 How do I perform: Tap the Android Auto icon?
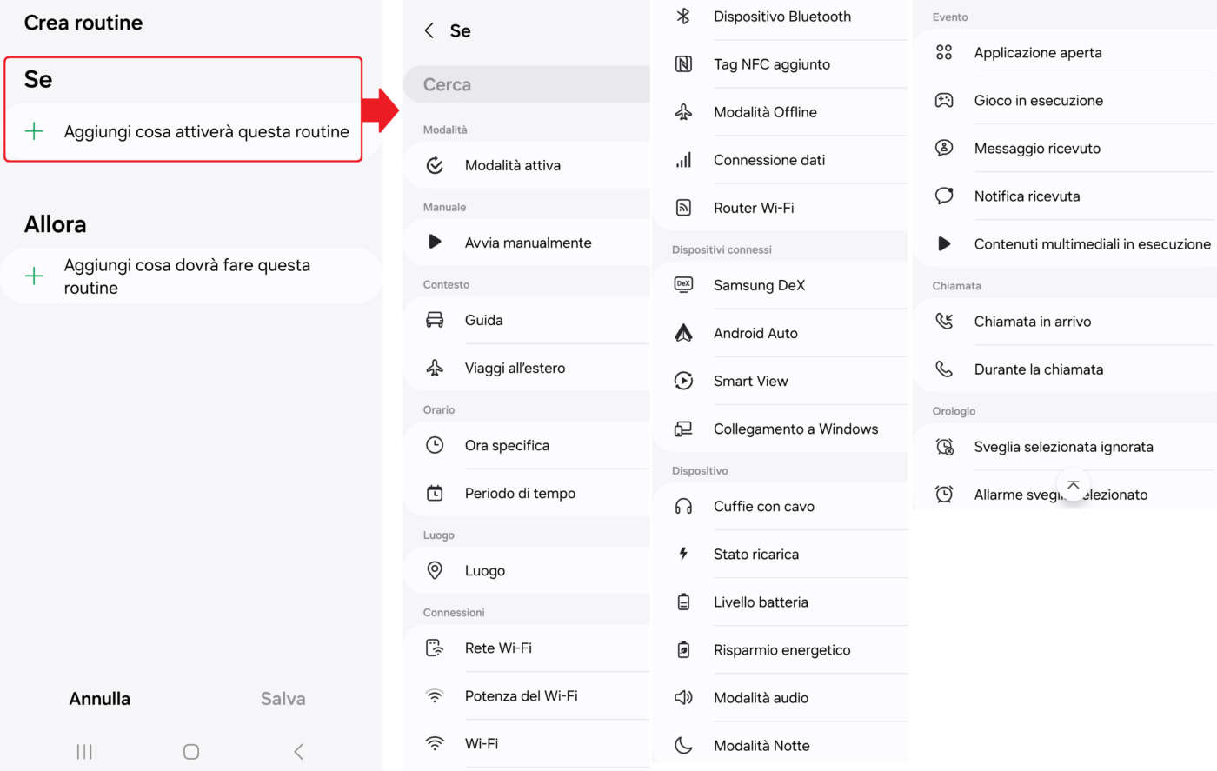[x=683, y=333]
